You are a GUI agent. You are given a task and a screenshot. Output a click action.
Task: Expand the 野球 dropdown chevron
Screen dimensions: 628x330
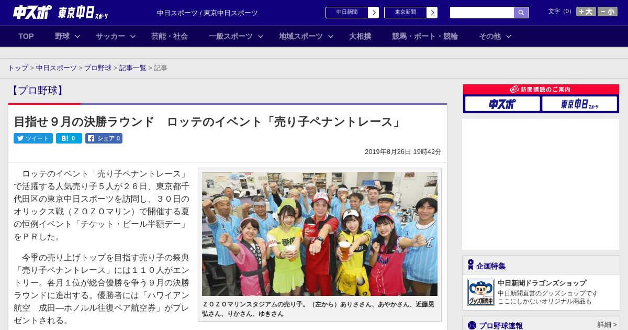(77, 36)
